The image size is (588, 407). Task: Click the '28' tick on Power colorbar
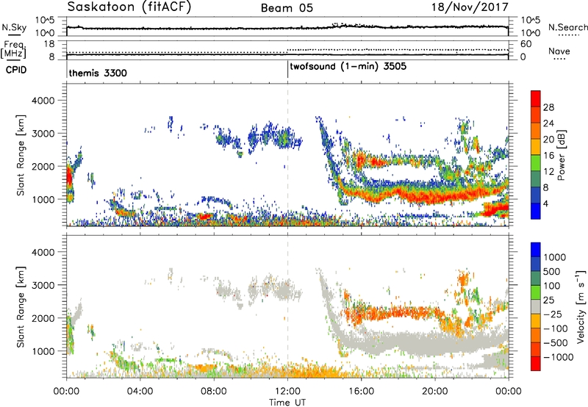pos(548,107)
